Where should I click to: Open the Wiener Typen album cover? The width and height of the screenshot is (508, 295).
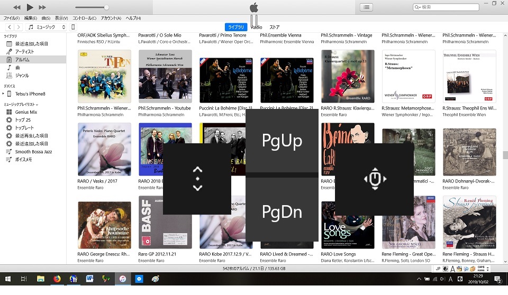[104, 77]
